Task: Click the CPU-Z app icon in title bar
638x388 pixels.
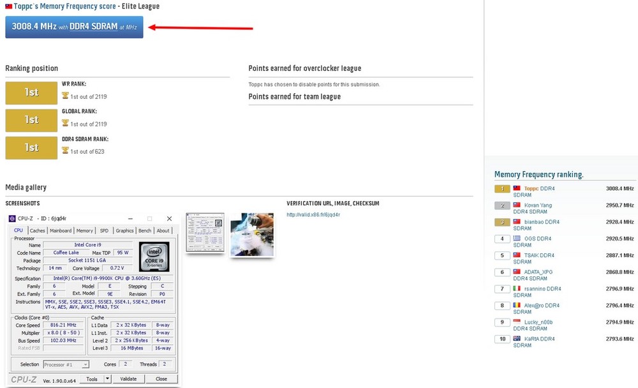Action: [13, 218]
